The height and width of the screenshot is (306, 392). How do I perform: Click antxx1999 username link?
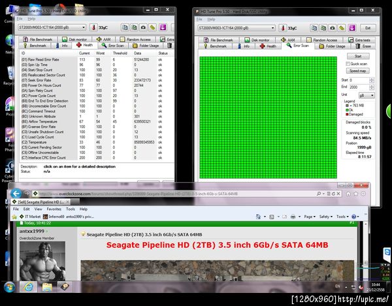point(32,231)
